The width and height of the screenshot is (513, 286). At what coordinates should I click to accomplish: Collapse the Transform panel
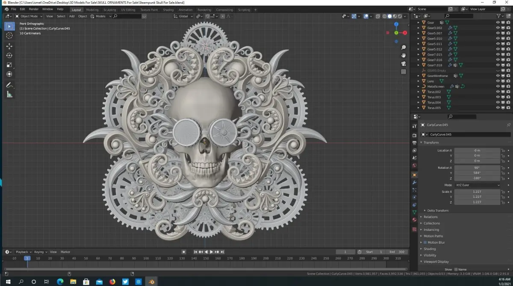tap(430, 142)
